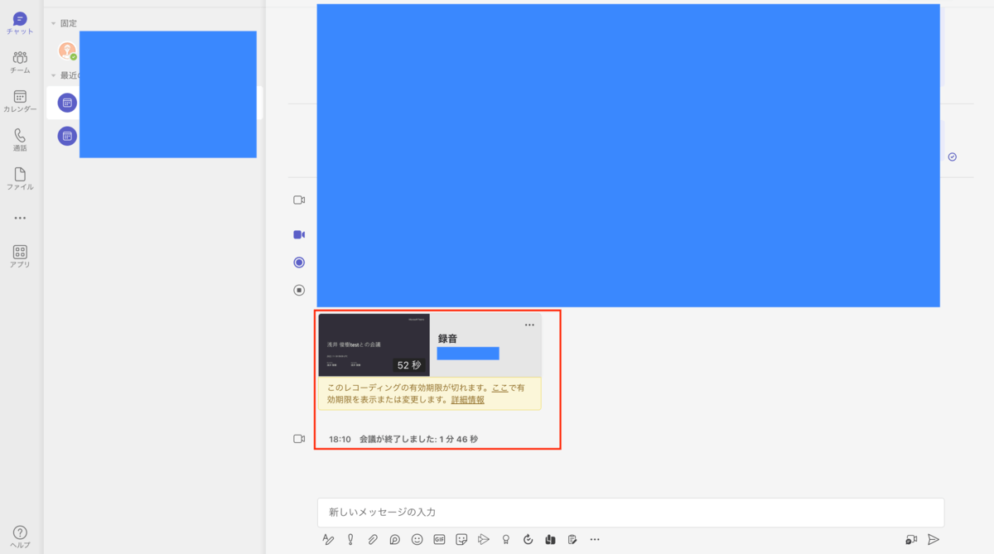Viewport: 994px width, 554px height.
Task: Collapse the 固定 (Pinned) chat section
Action: tap(54, 23)
